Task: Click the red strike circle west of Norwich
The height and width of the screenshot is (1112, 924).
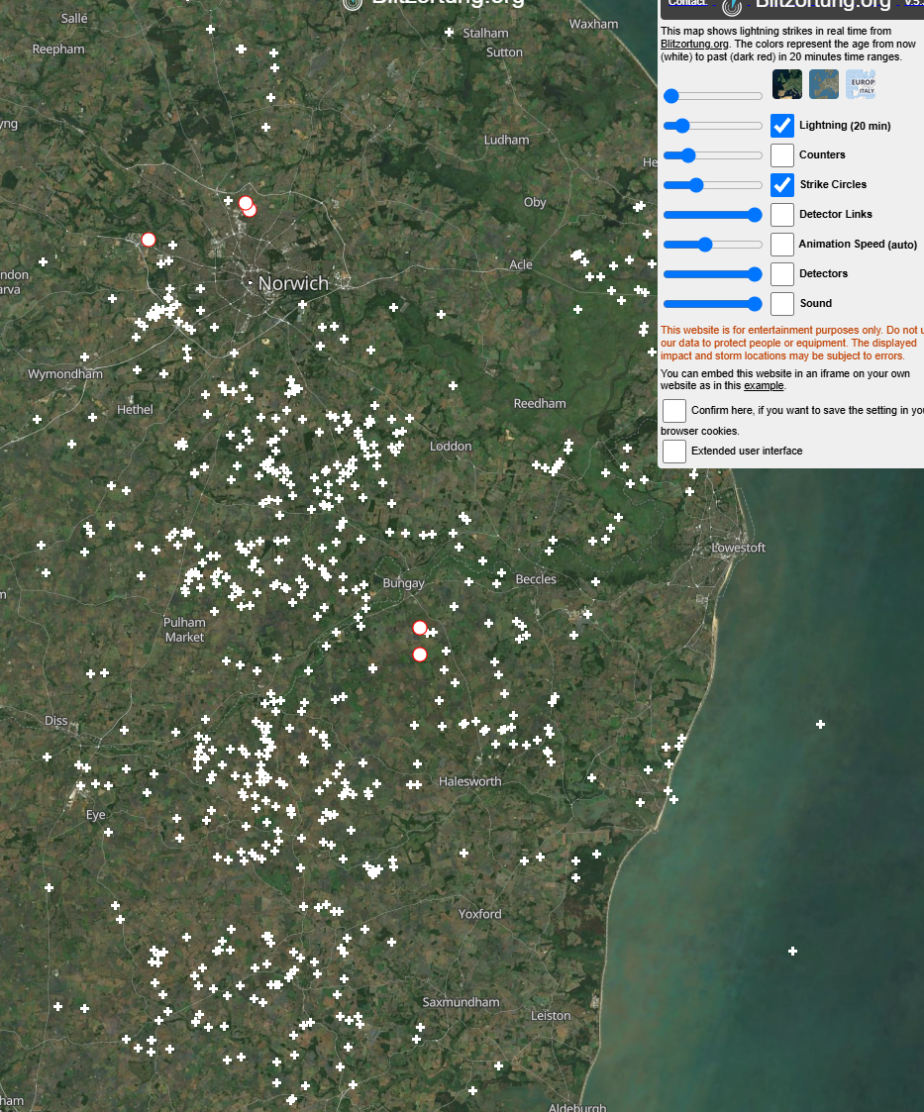Action: pos(149,240)
